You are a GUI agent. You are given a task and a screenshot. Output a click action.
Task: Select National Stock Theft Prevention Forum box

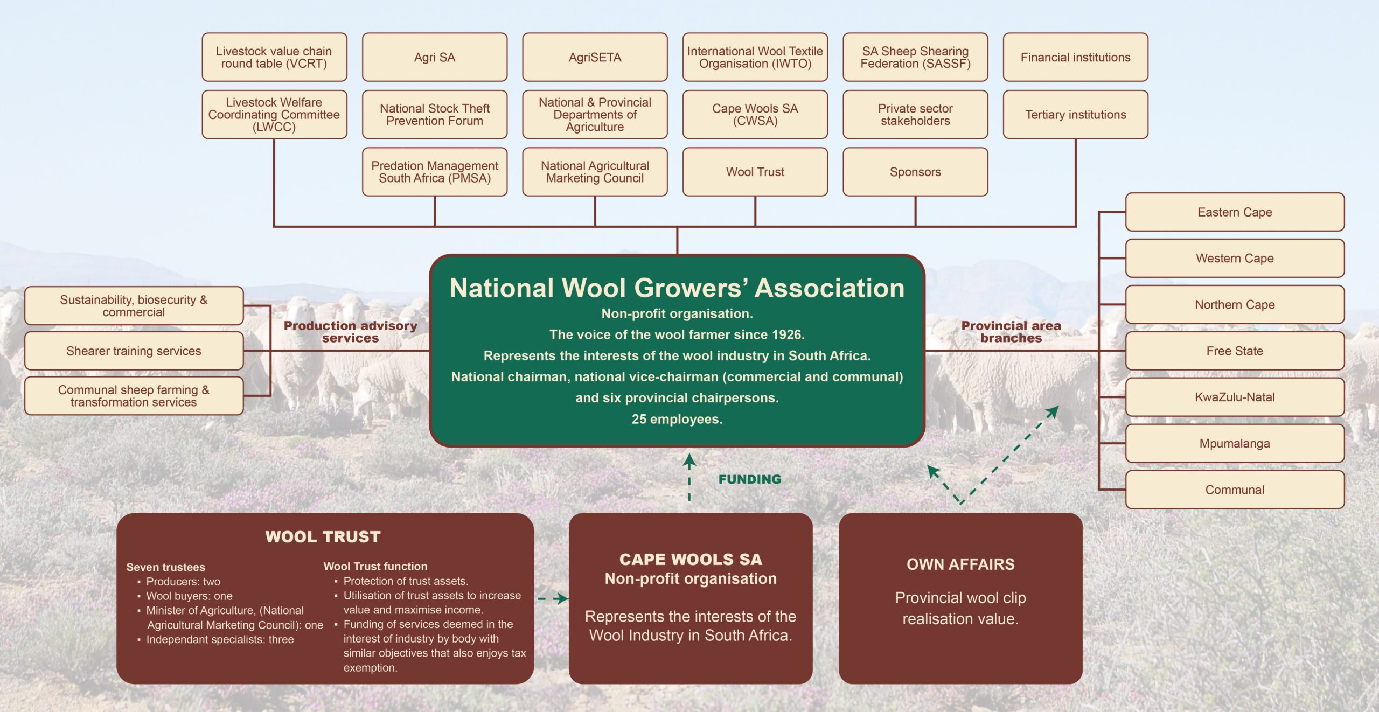(x=435, y=114)
